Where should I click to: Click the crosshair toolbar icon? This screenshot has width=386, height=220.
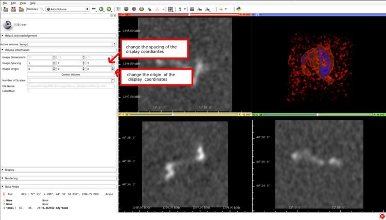tap(221, 9)
